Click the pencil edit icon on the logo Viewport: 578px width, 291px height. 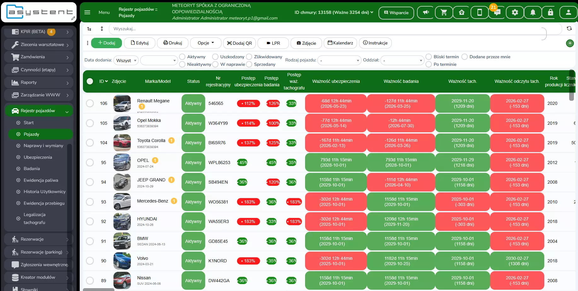pyautogui.click(x=73, y=19)
